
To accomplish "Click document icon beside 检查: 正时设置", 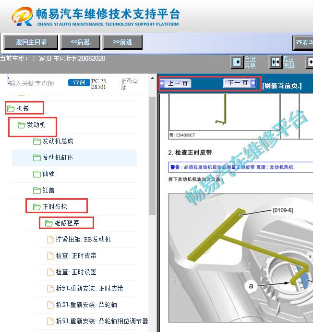I will [50, 272].
